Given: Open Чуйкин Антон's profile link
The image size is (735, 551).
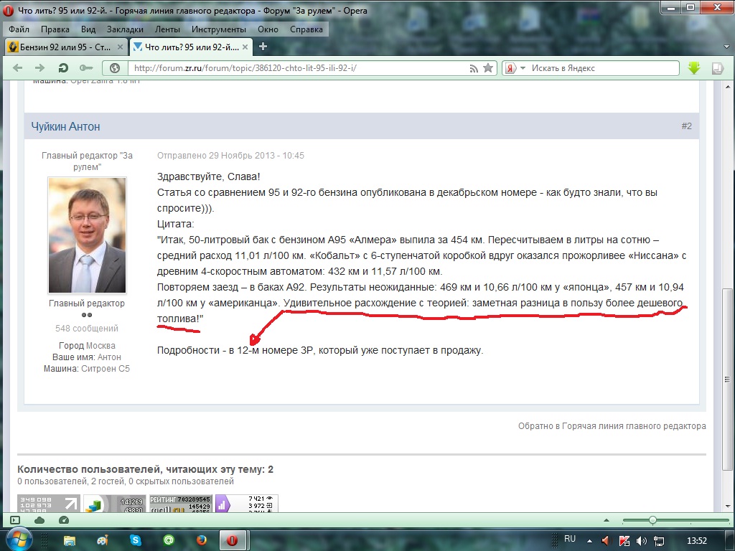Looking at the screenshot, I should [65, 126].
